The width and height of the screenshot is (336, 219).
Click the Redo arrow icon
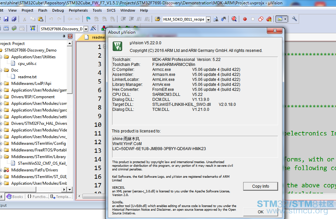tap(59, 19)
